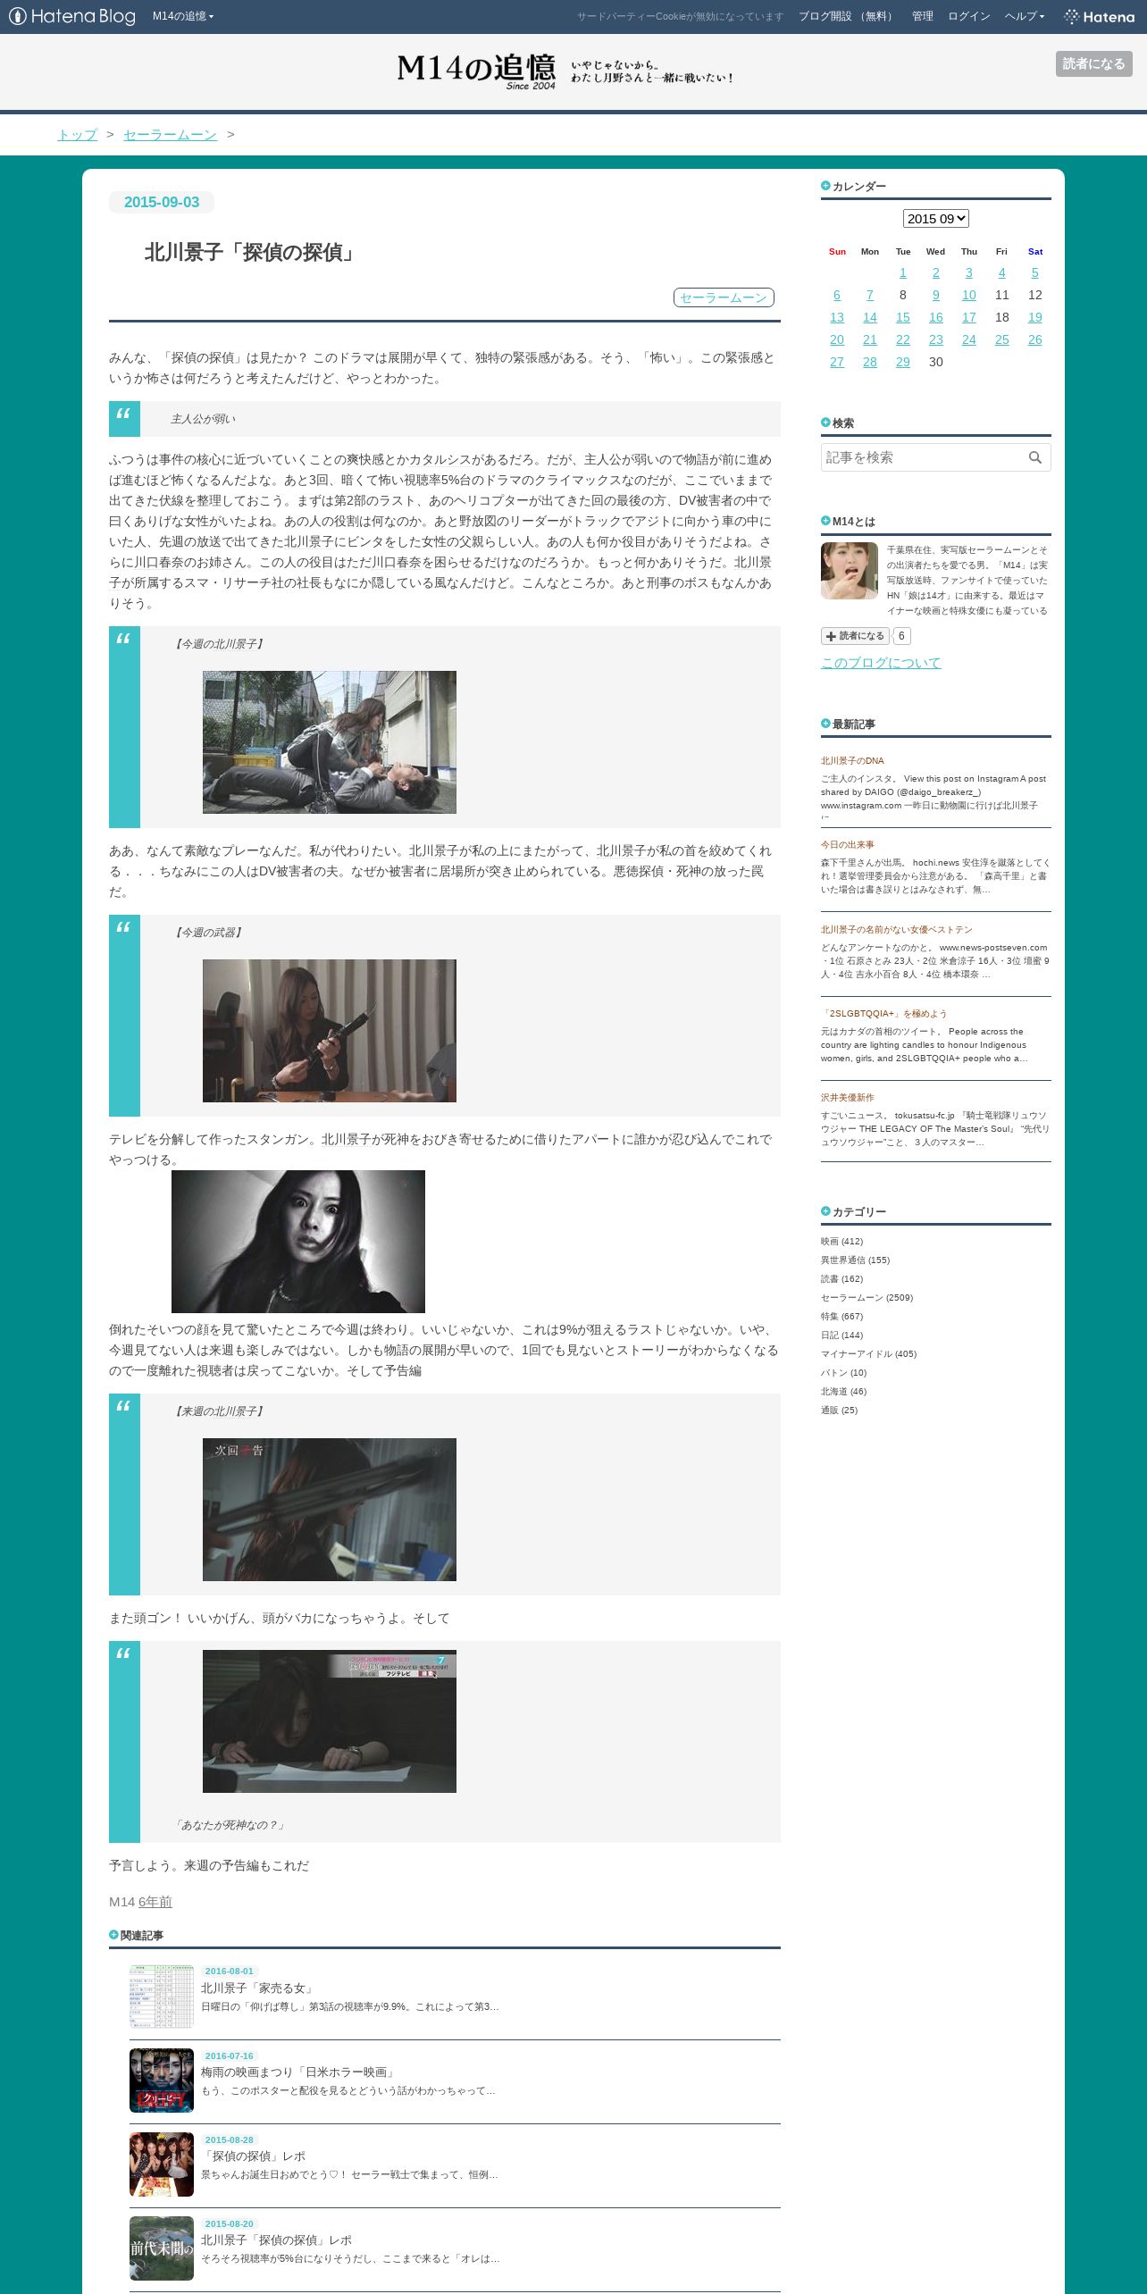Open thumbnail of the 2015-08-28 related post
Viewport: 1147px width, 2294px height.
pos(162,2164)
